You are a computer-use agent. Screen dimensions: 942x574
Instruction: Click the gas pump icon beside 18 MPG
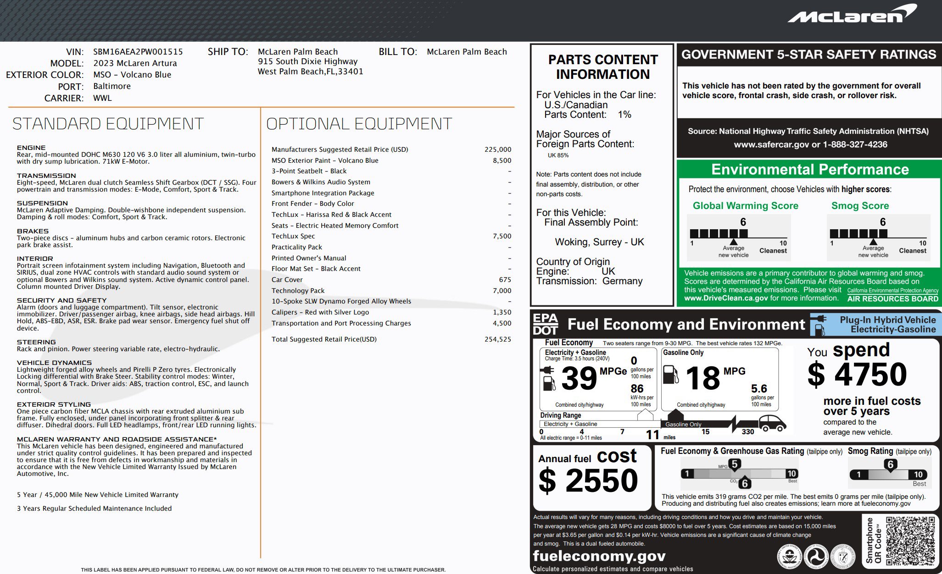[671, 375]
